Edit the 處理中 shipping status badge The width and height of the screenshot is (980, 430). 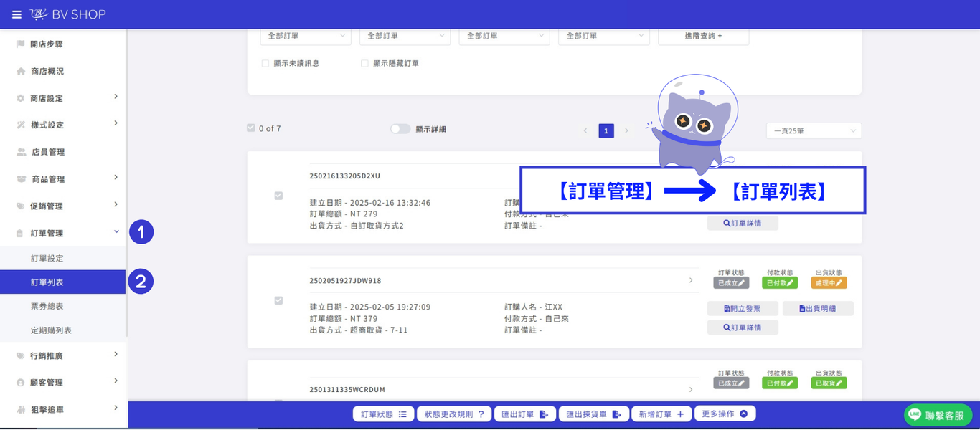(829, 283)
